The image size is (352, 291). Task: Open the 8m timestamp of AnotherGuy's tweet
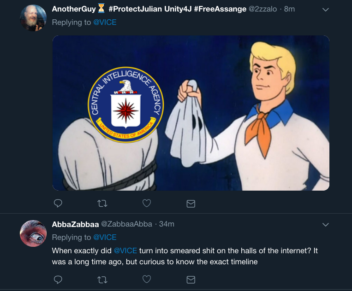289,9
